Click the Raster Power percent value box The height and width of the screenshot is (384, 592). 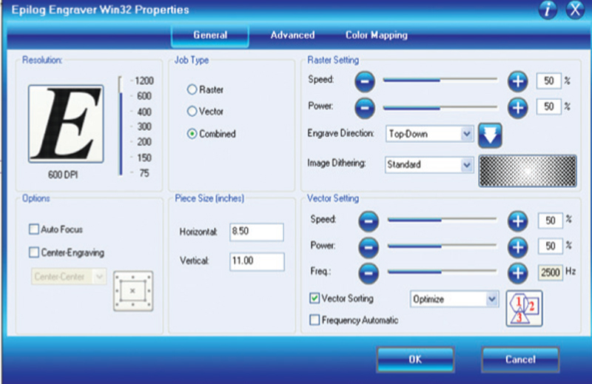click(x=548, y=107)
